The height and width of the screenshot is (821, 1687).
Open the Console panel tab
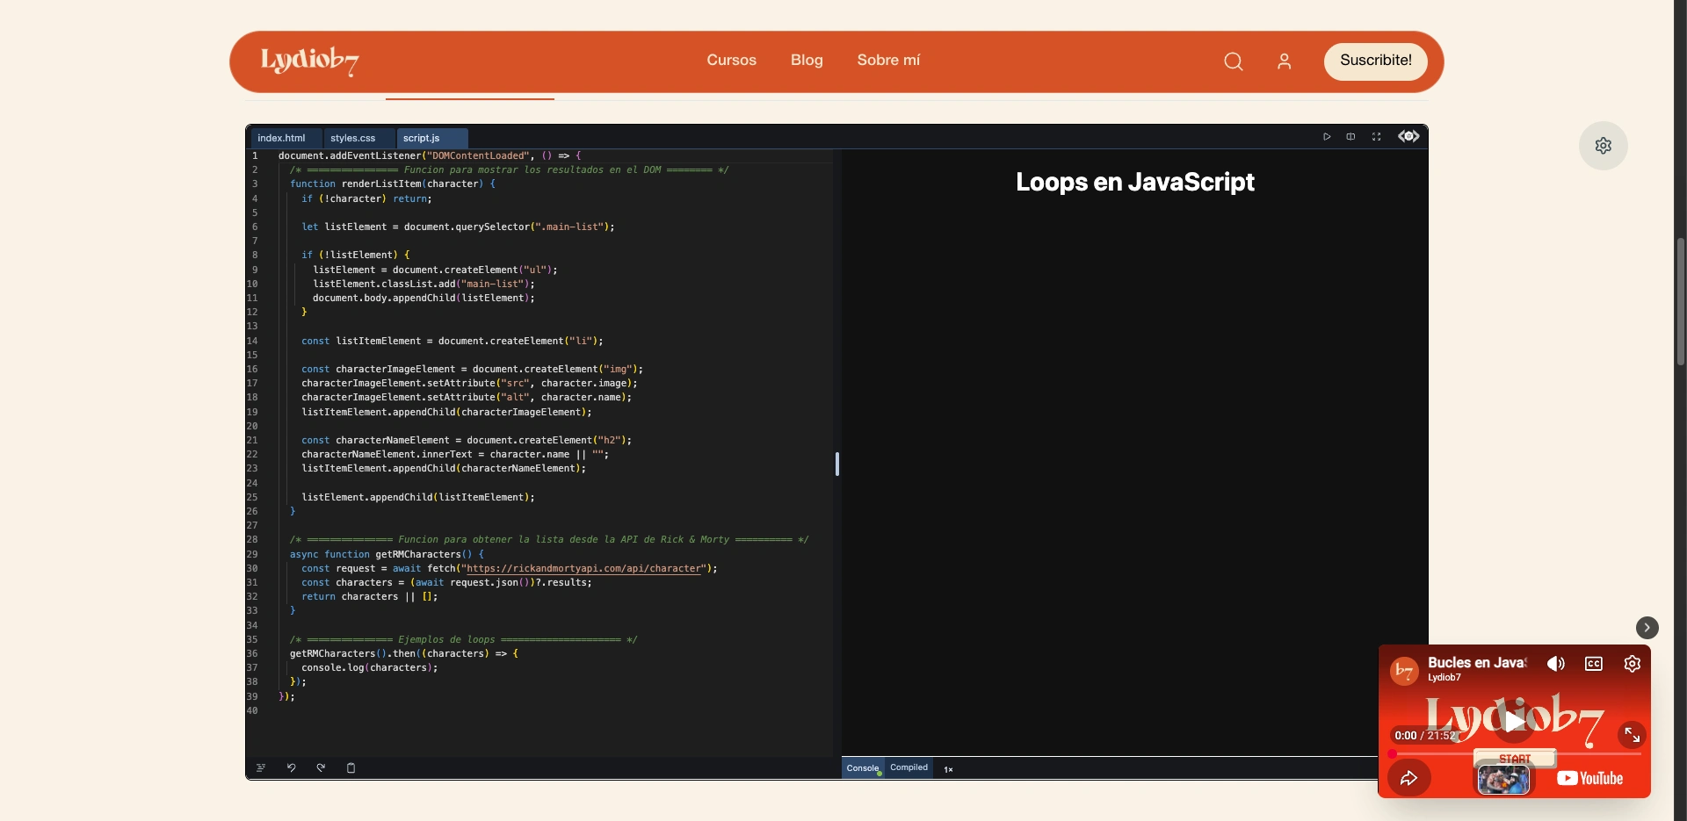[863, 767]
